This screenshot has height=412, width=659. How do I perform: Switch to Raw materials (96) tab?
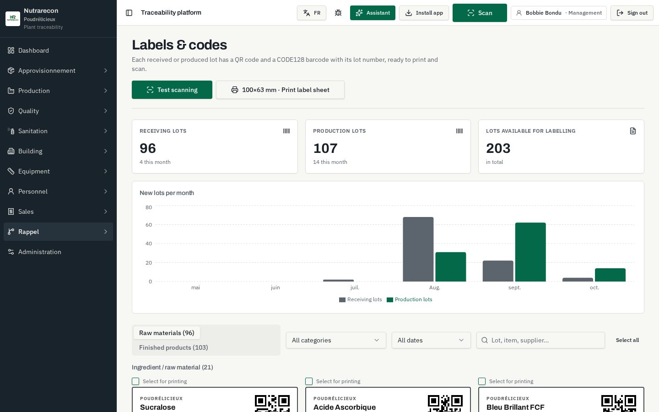click(x=167, y=333)
